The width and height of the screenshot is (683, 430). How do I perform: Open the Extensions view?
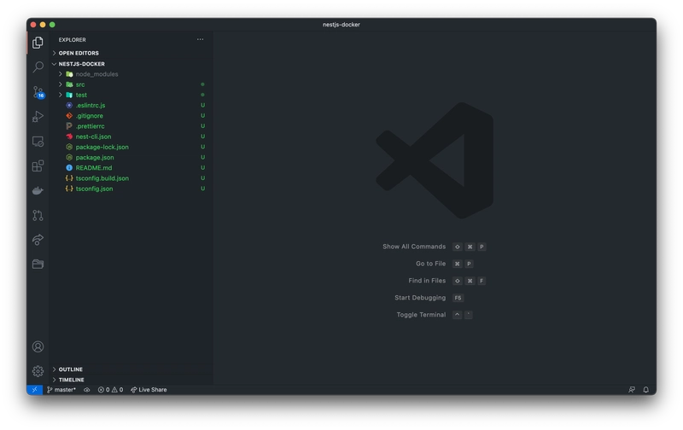(38, 166)
